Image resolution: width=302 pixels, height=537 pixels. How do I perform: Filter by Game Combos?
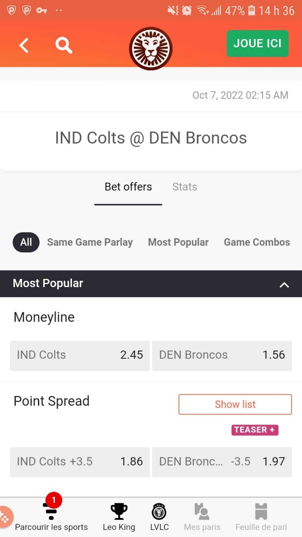click(257, 242)
